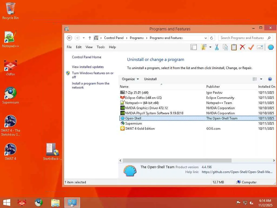Image resolution: width=277 pixels, height=208 pixels.
Task: Expand arrow after Programs breadcrumb
Action: [x=147, y=38]
